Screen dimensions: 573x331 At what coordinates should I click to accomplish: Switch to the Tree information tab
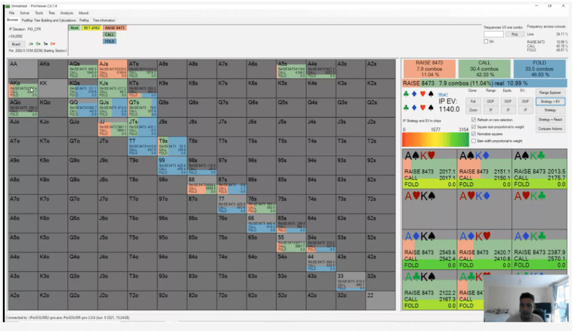104,20
